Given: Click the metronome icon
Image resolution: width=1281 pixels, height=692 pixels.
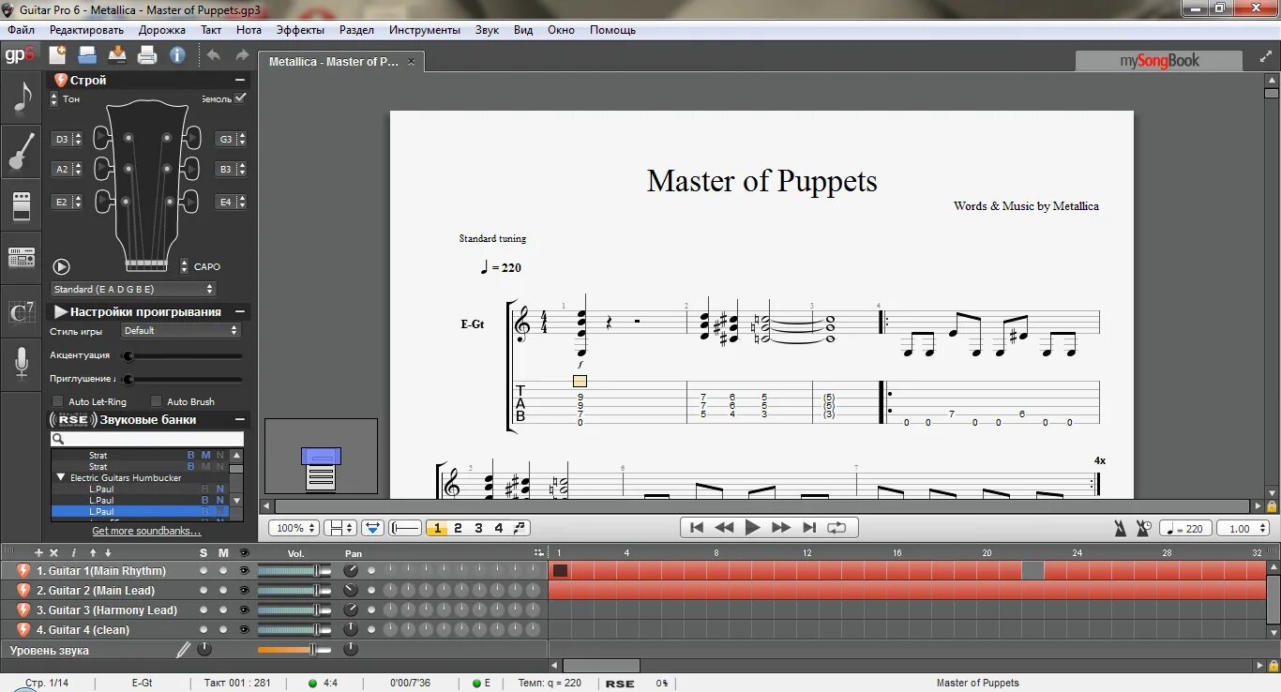Looking at the screenshot, I should (1120, 528).
